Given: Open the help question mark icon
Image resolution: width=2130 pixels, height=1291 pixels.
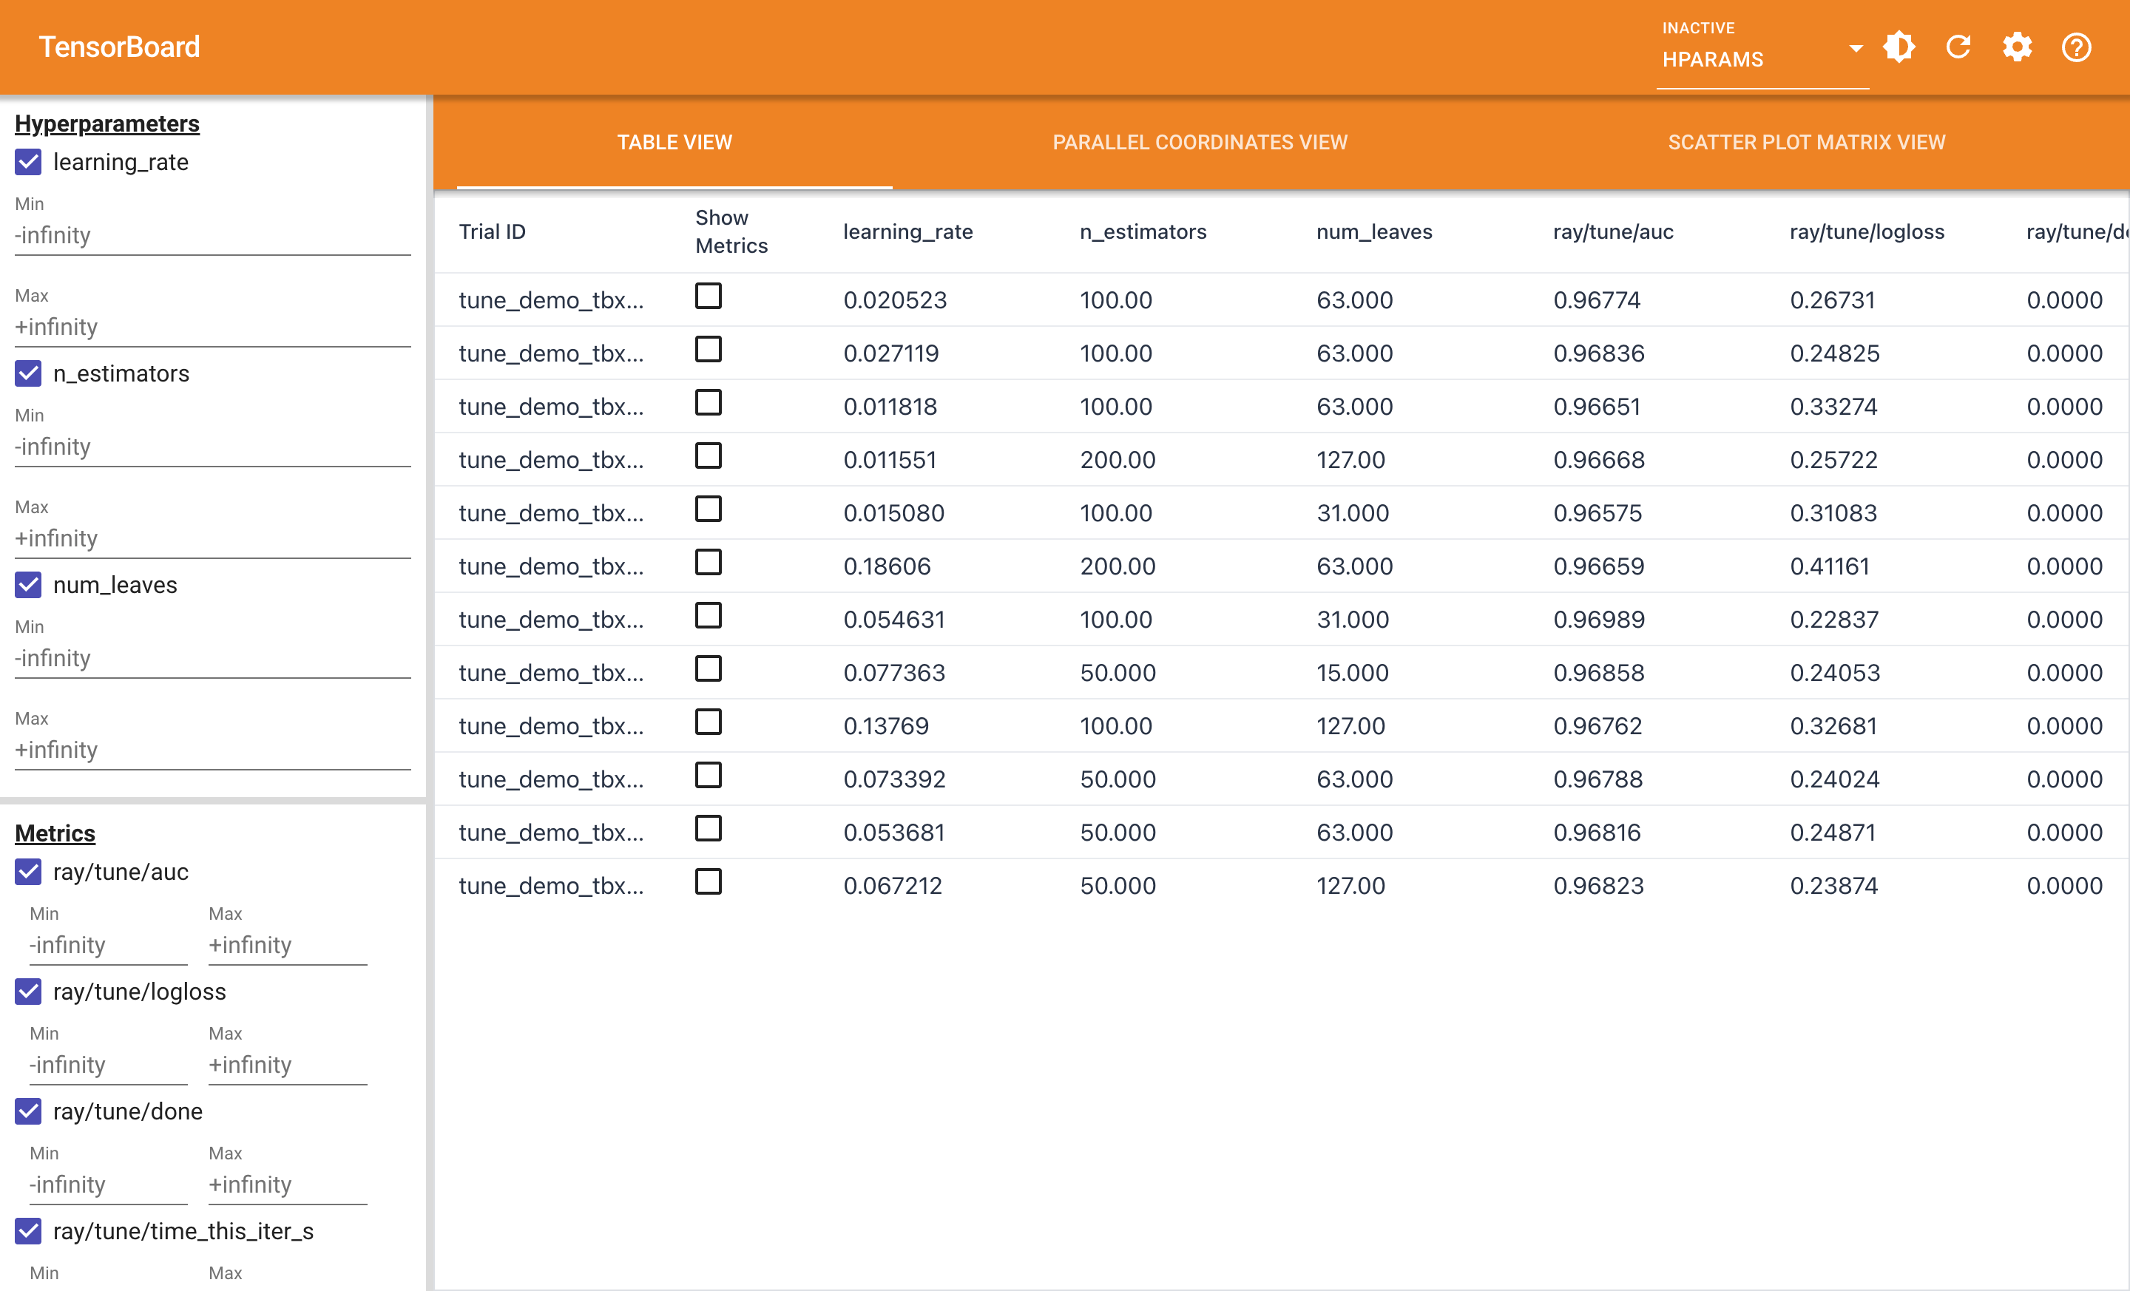Looking at the screenshot, I should click(2075, 47).
